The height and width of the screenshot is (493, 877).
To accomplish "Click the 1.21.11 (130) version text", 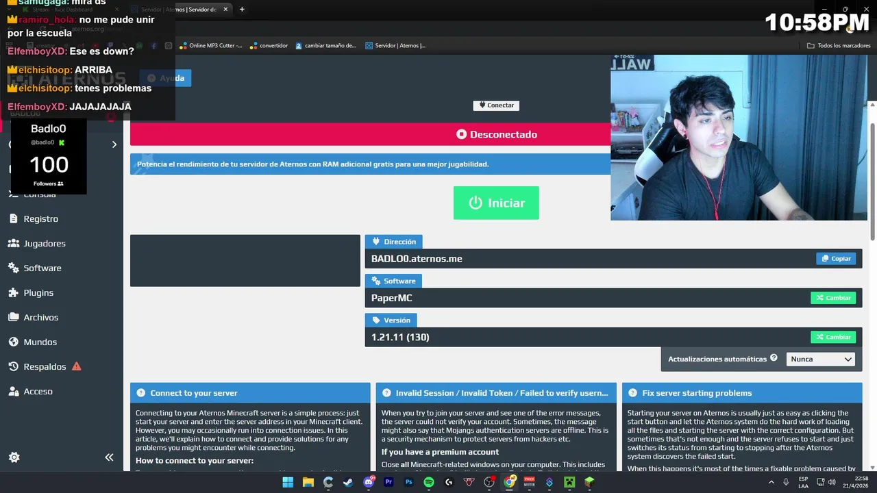I will (400, 337).
